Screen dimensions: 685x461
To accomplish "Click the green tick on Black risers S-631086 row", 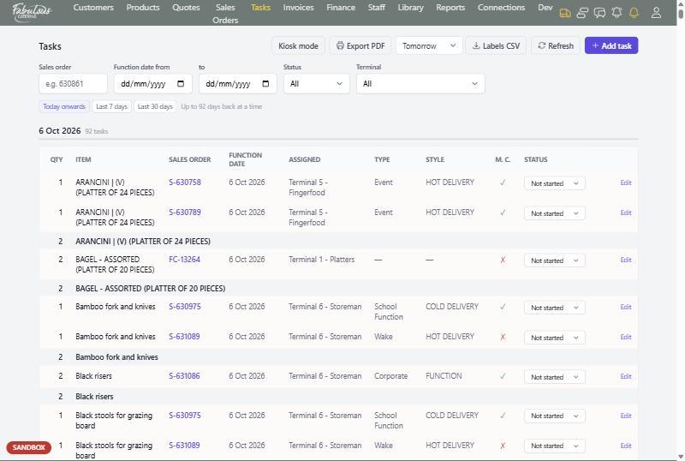I will (x=503, y=376).
